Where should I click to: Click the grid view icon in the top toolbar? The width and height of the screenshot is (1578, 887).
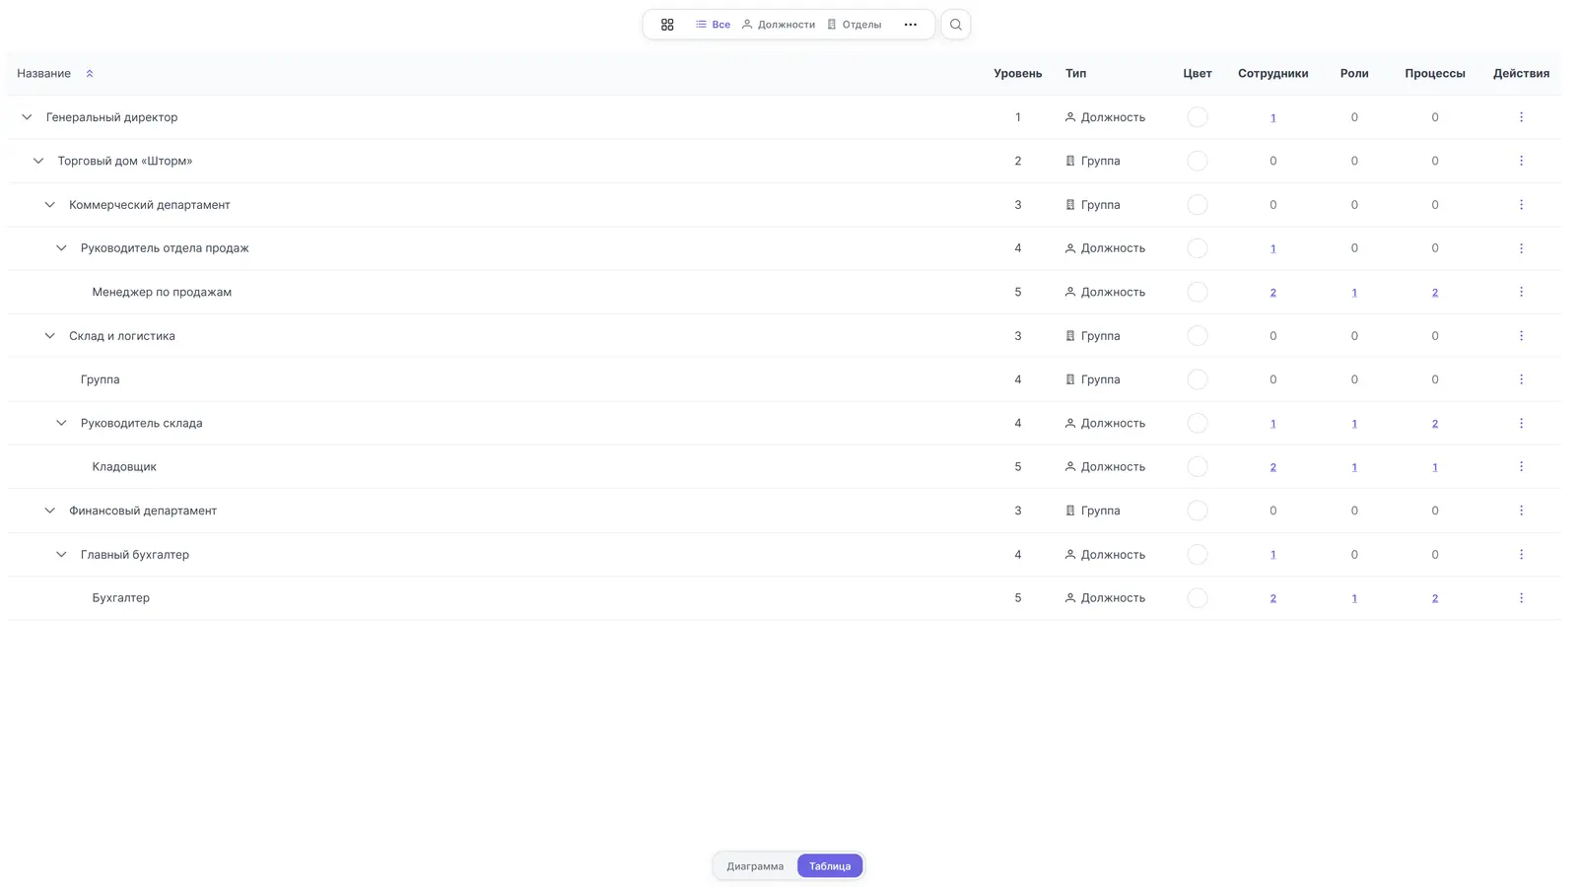pyautogui.click(x=667, y=25)
